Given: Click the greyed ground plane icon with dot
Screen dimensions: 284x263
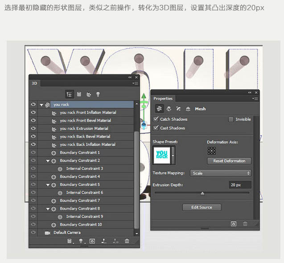Looking at the screenshot, I should pyautogui.click(x=115, y=241).
